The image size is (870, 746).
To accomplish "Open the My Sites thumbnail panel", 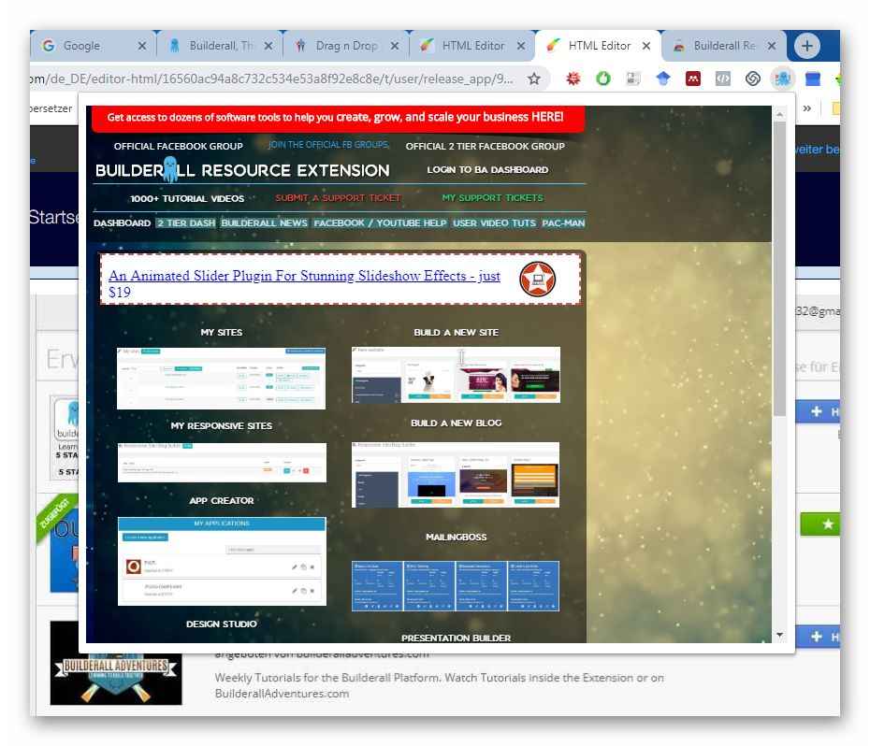I will [221, 378].
